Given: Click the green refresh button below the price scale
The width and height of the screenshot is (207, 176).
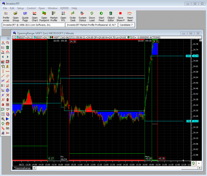Looking at the screenshot, I should [x=193, y=164].
